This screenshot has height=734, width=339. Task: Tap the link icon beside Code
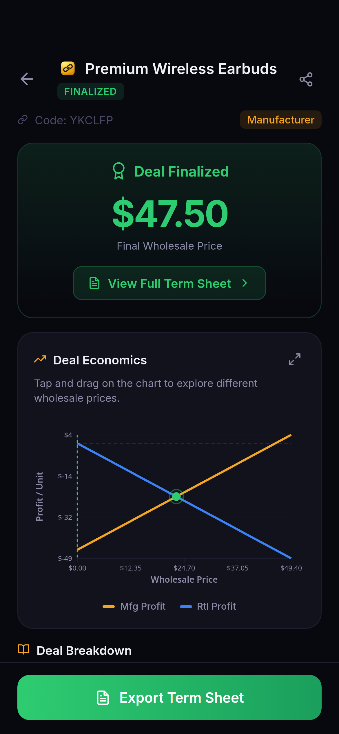coord(23,120)
